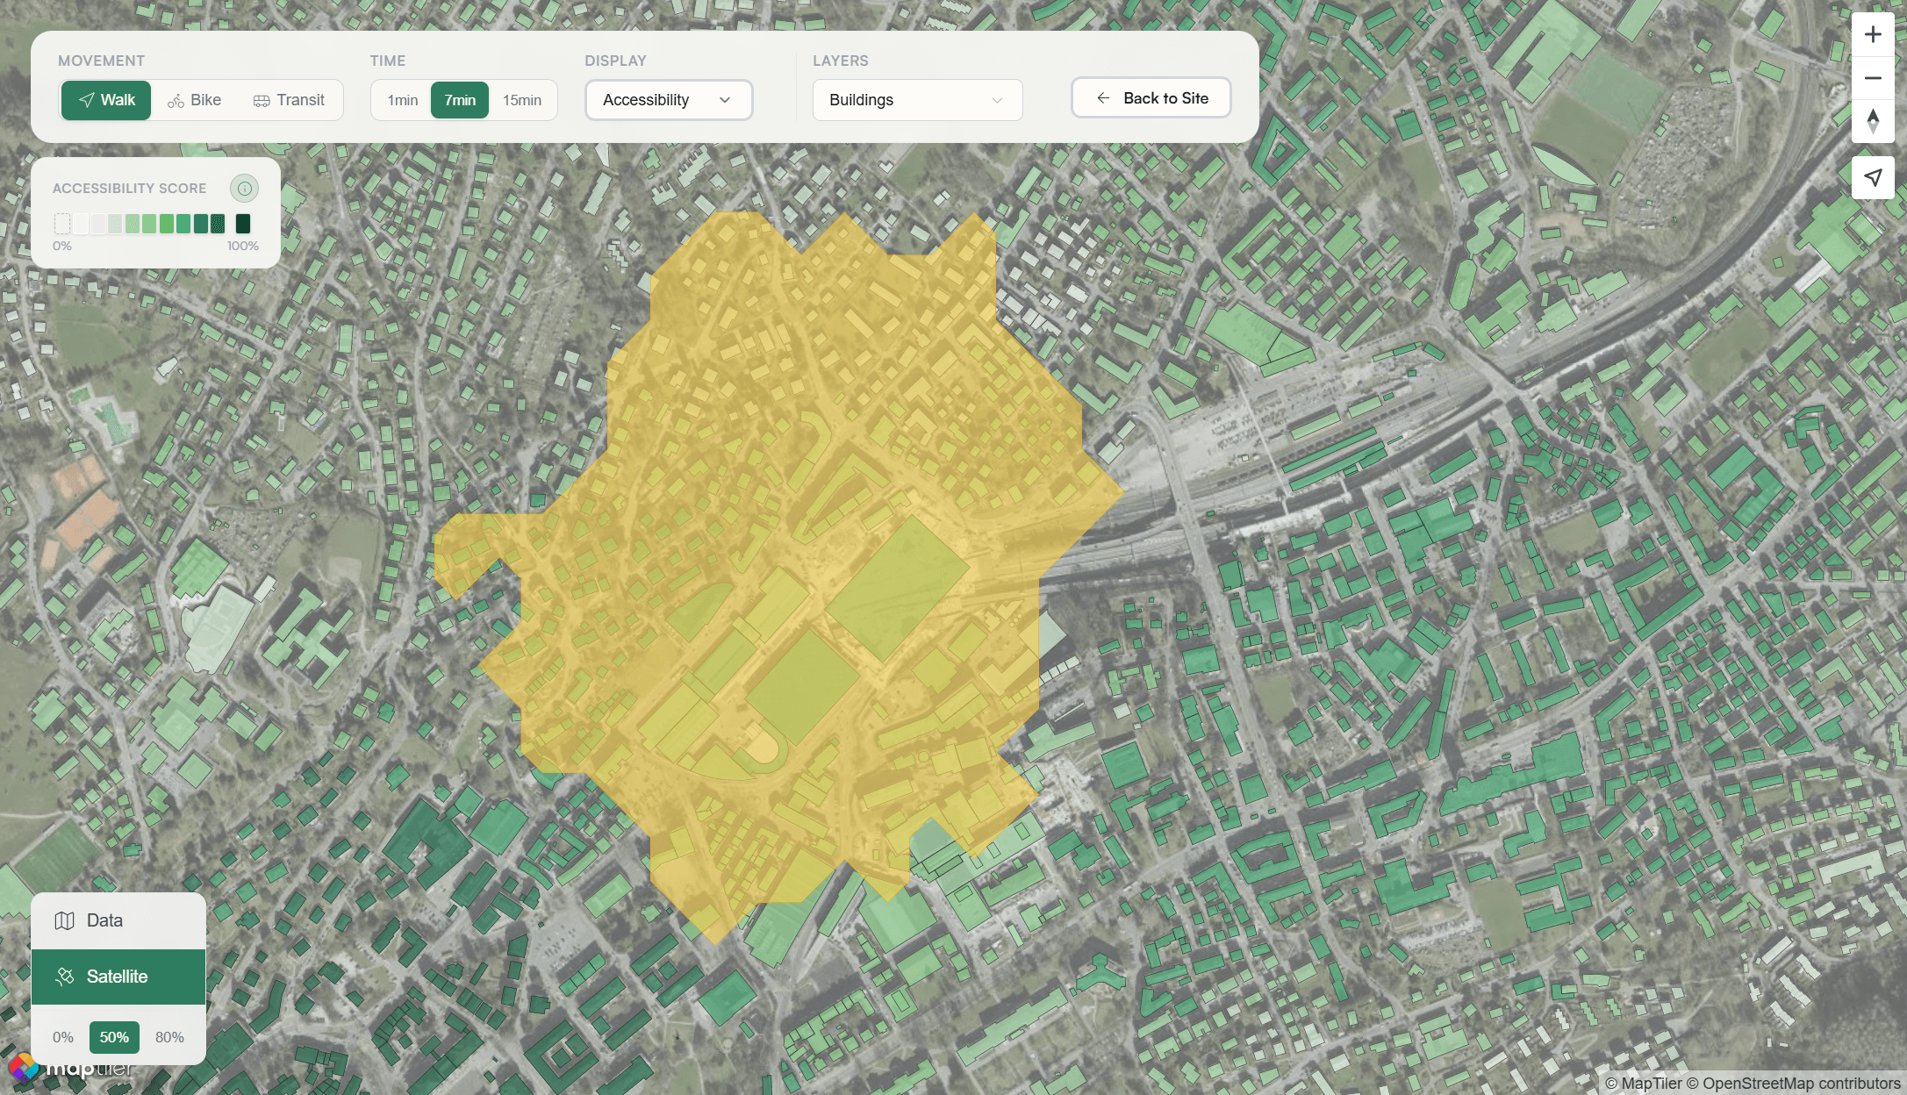
Task: Switch to the 15min time tab
Action: click(x=521, y=100)
